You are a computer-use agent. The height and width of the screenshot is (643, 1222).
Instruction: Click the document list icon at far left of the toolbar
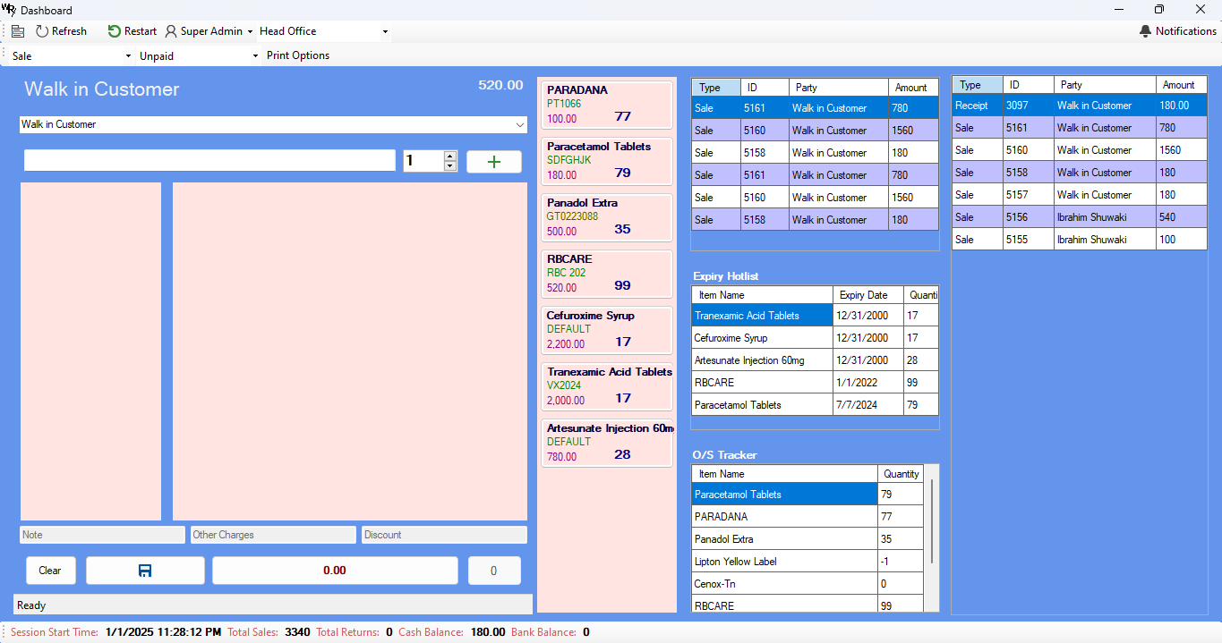coord(18,31)
